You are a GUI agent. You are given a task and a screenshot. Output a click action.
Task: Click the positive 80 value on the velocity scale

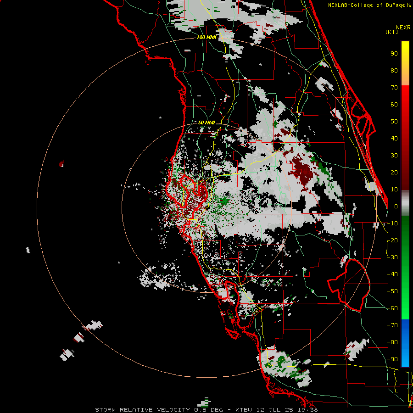[x=394, y=71]
